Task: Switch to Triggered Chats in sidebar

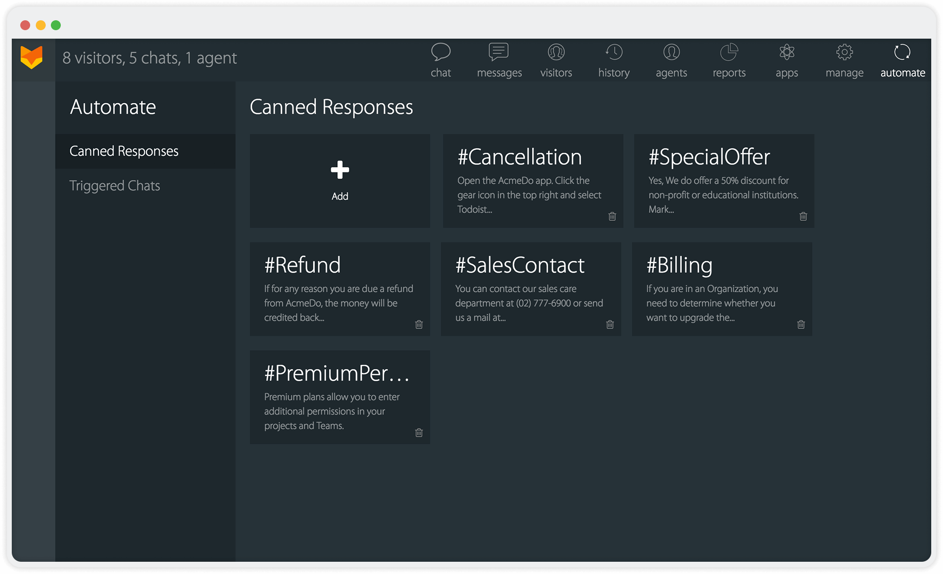Action: click(x=145, y=186)
